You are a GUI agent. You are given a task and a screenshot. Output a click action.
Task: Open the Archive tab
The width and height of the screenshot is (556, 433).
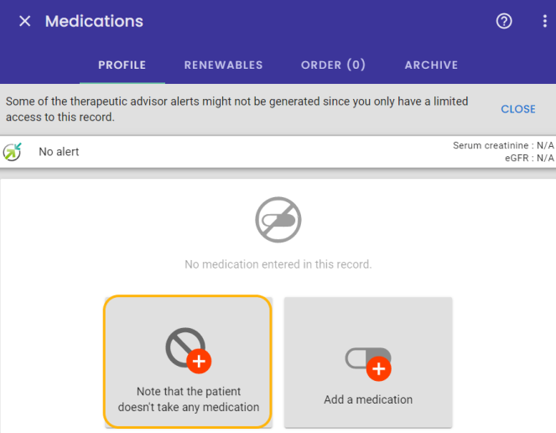pos(431,65)
